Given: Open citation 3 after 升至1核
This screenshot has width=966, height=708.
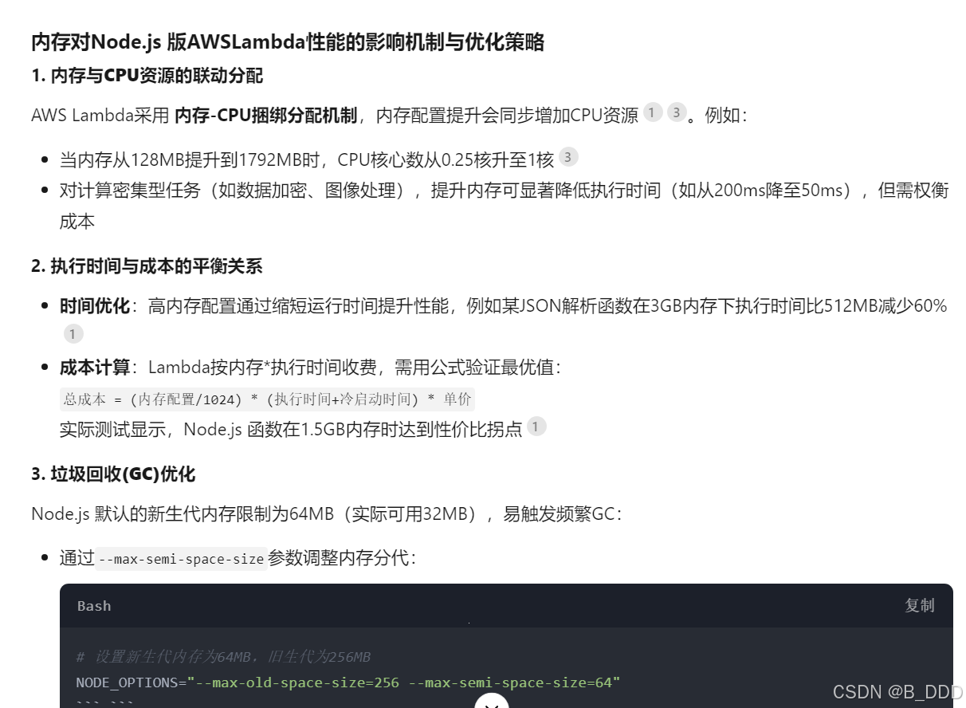Looking at the screenshot, I should click(x=567, y=157).
